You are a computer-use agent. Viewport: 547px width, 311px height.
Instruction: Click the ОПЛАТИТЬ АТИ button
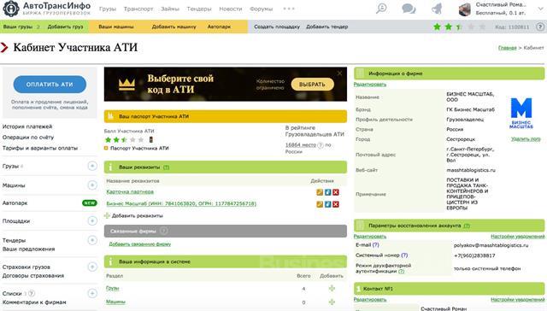50,85
